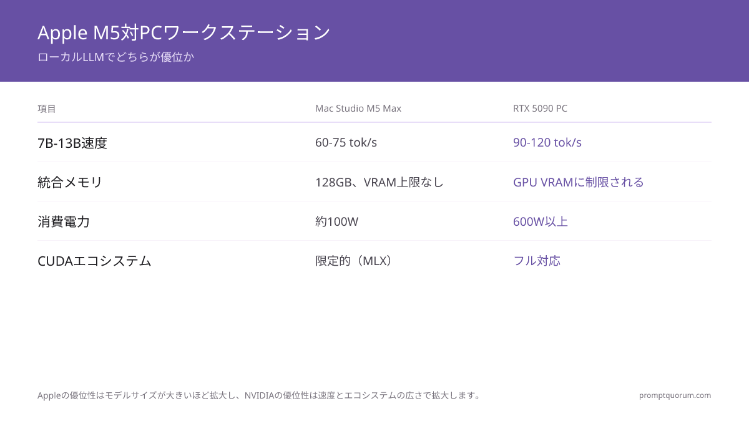
Task: Select the cell '約100W'
Action: click(337, 221)
